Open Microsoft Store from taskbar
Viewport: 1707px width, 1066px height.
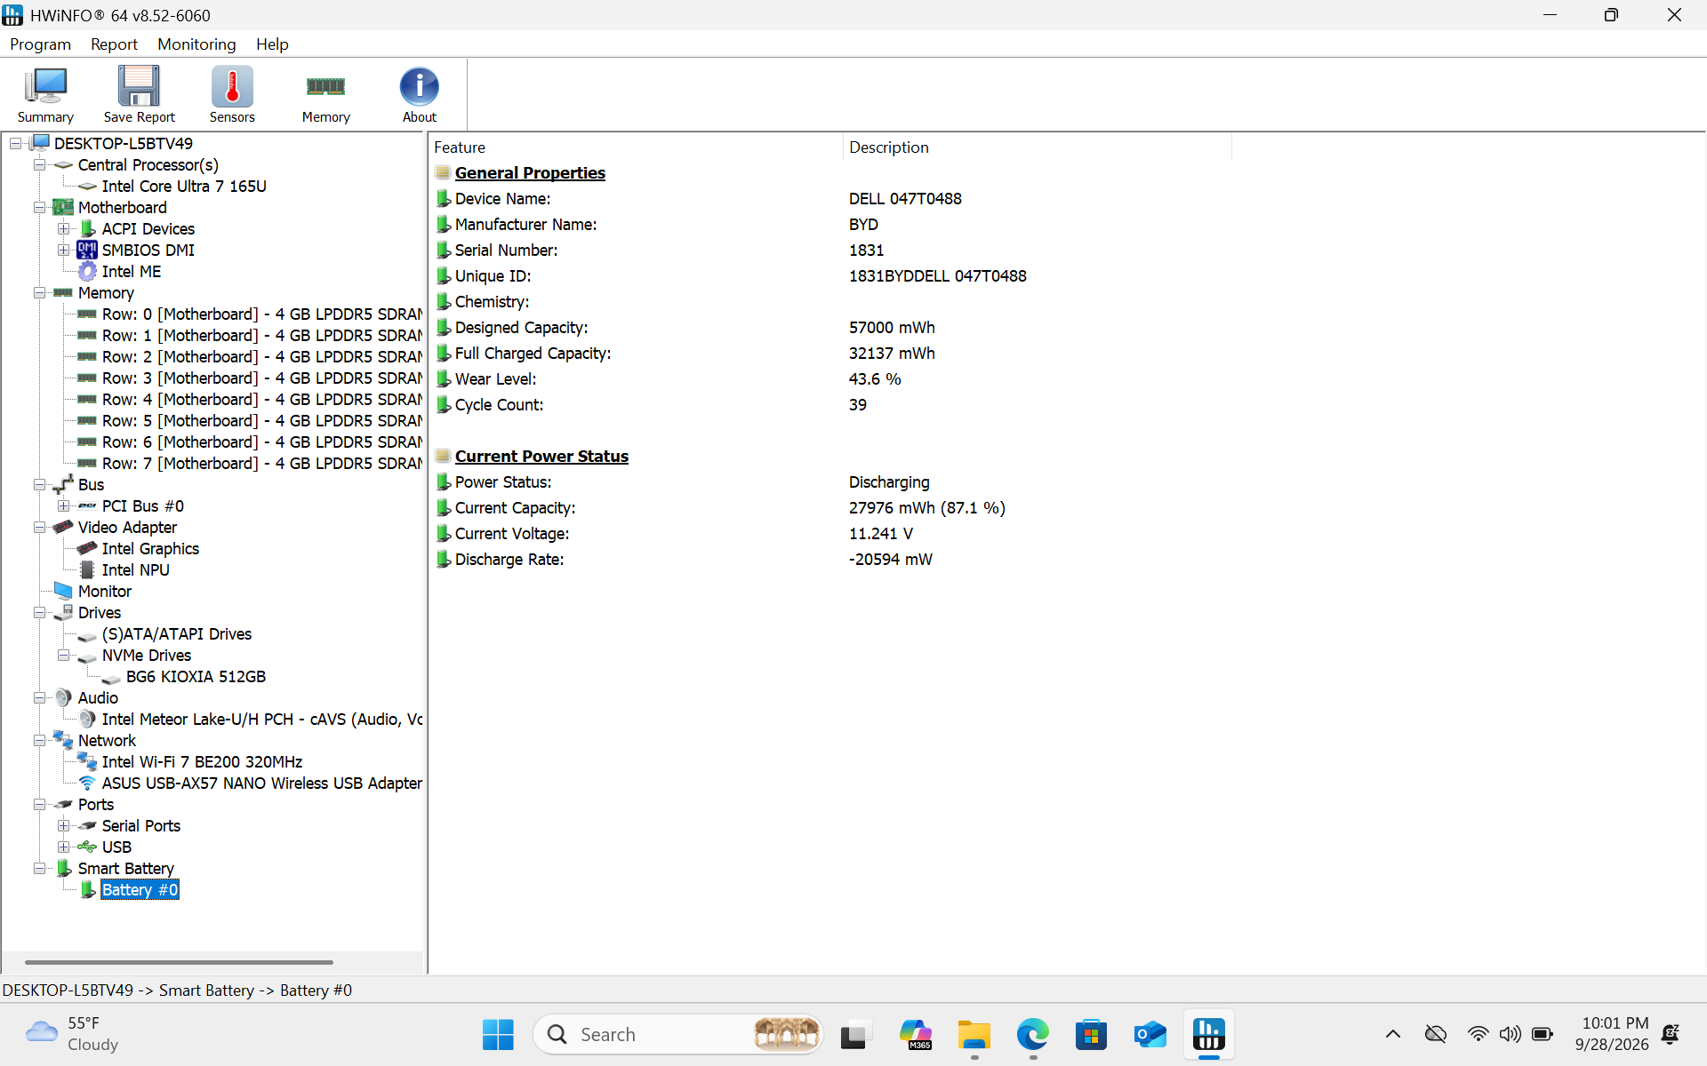point(1091,1035)
